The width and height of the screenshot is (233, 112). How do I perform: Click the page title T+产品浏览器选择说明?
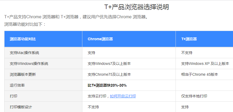pyautogui.click(x=137, y=7)
